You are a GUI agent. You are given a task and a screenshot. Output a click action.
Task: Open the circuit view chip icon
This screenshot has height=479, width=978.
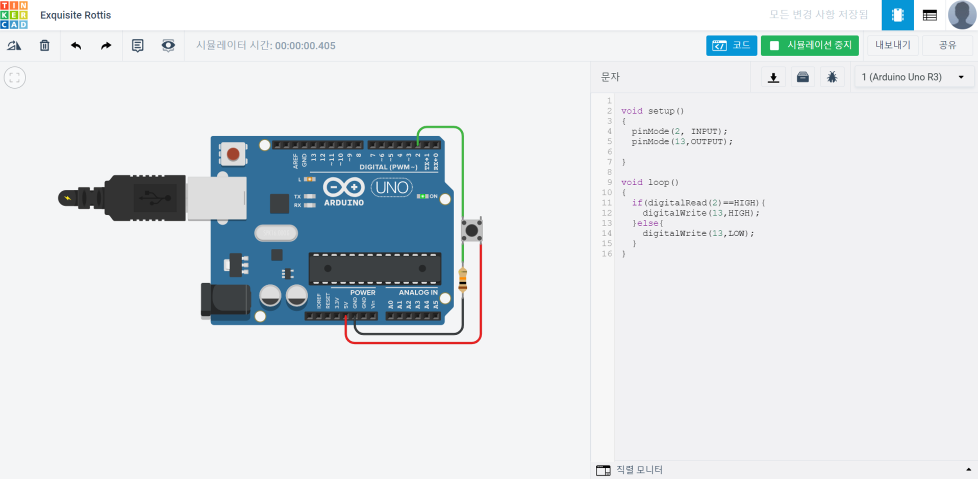(897, 15)
